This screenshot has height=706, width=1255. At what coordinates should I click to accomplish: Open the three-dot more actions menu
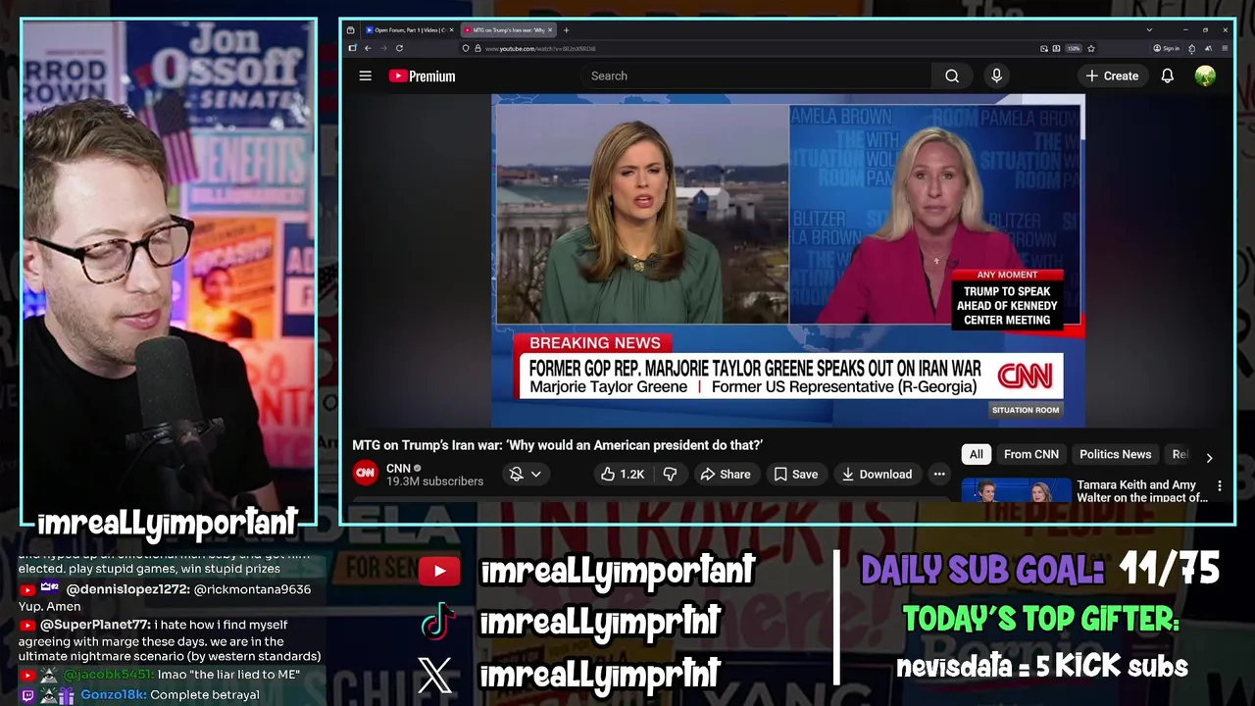(x=939, y=474)
